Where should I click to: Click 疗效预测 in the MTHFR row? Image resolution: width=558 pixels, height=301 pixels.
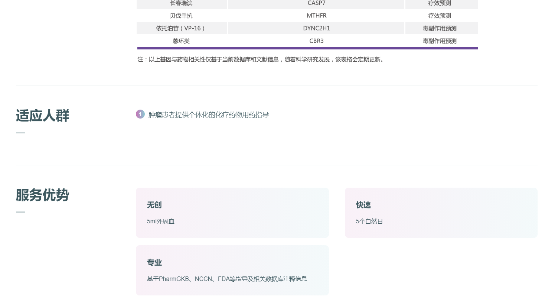(x=440, y=16)
